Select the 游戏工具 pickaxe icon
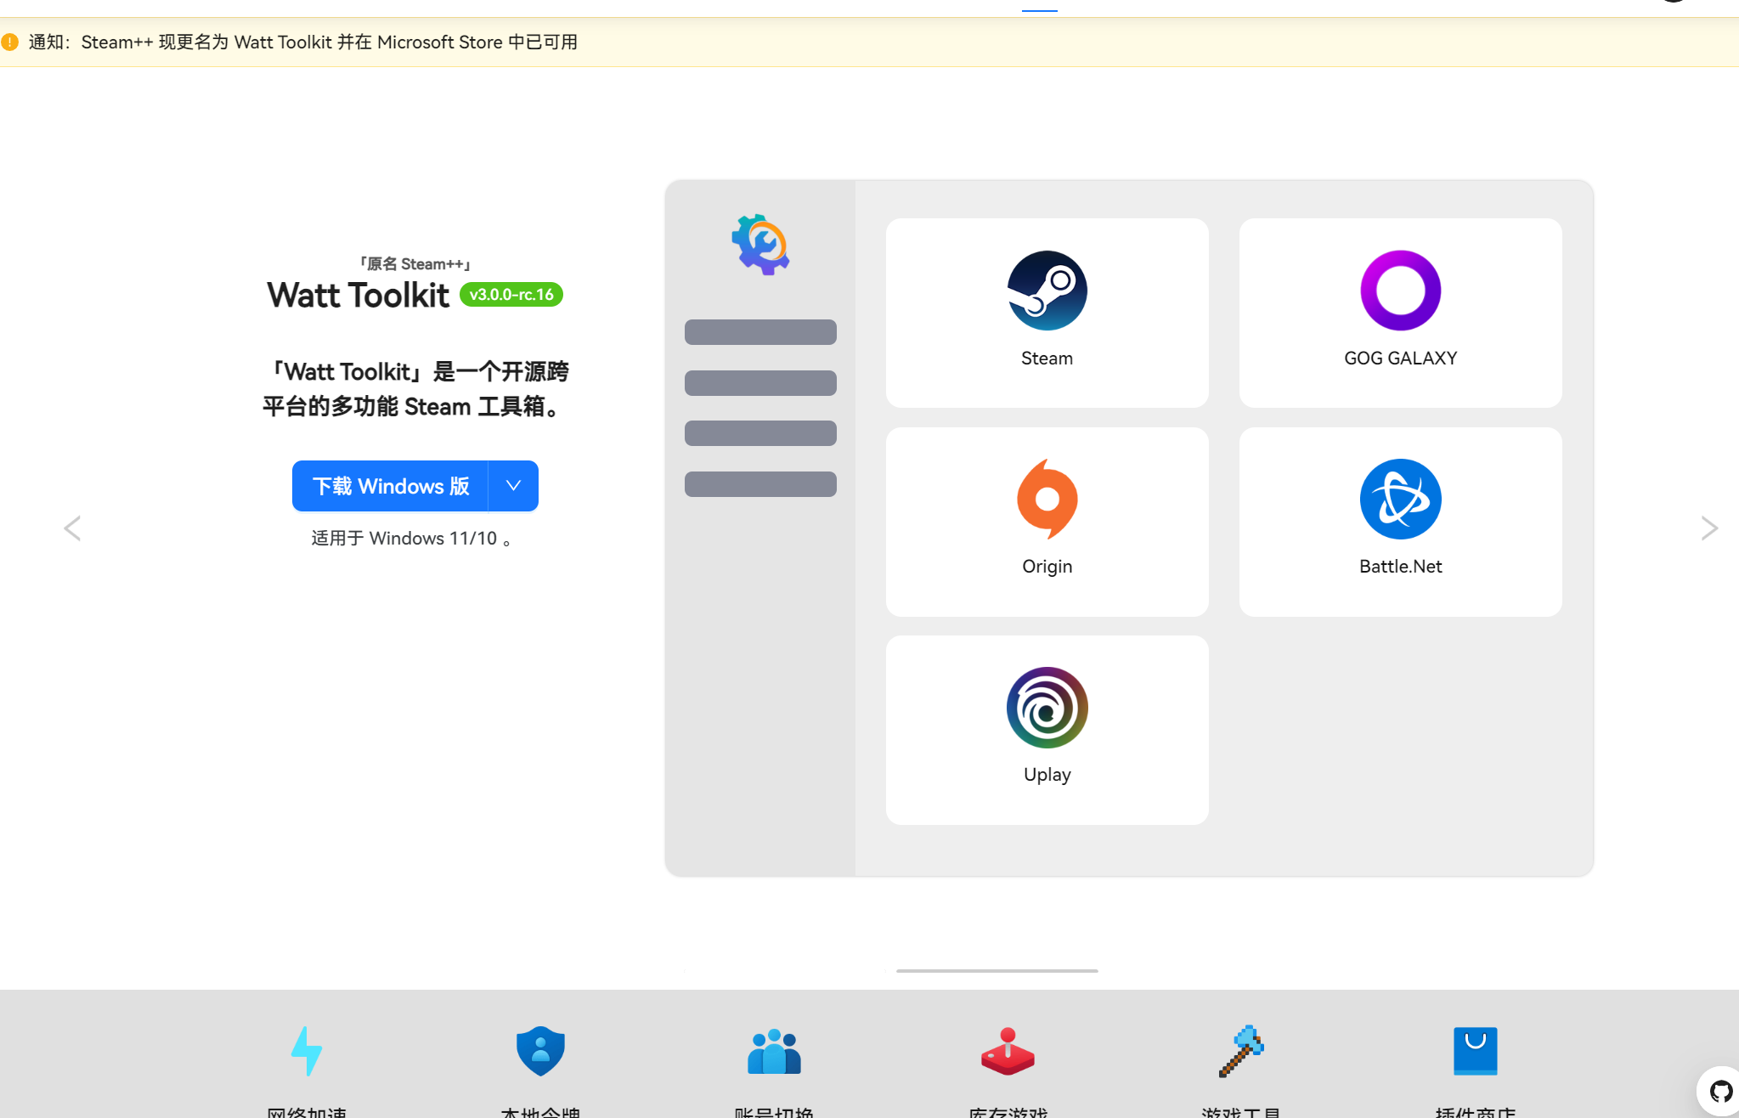1739x1118 pixels. coord(1241,1052)
